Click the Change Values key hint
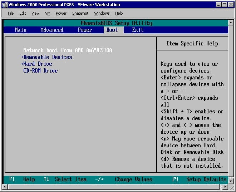This screenshot has height=192, width=236. point(124,179)
